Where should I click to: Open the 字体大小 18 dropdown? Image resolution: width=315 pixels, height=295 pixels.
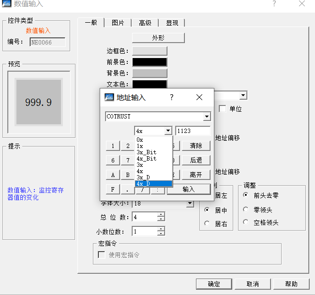[190, 204]
